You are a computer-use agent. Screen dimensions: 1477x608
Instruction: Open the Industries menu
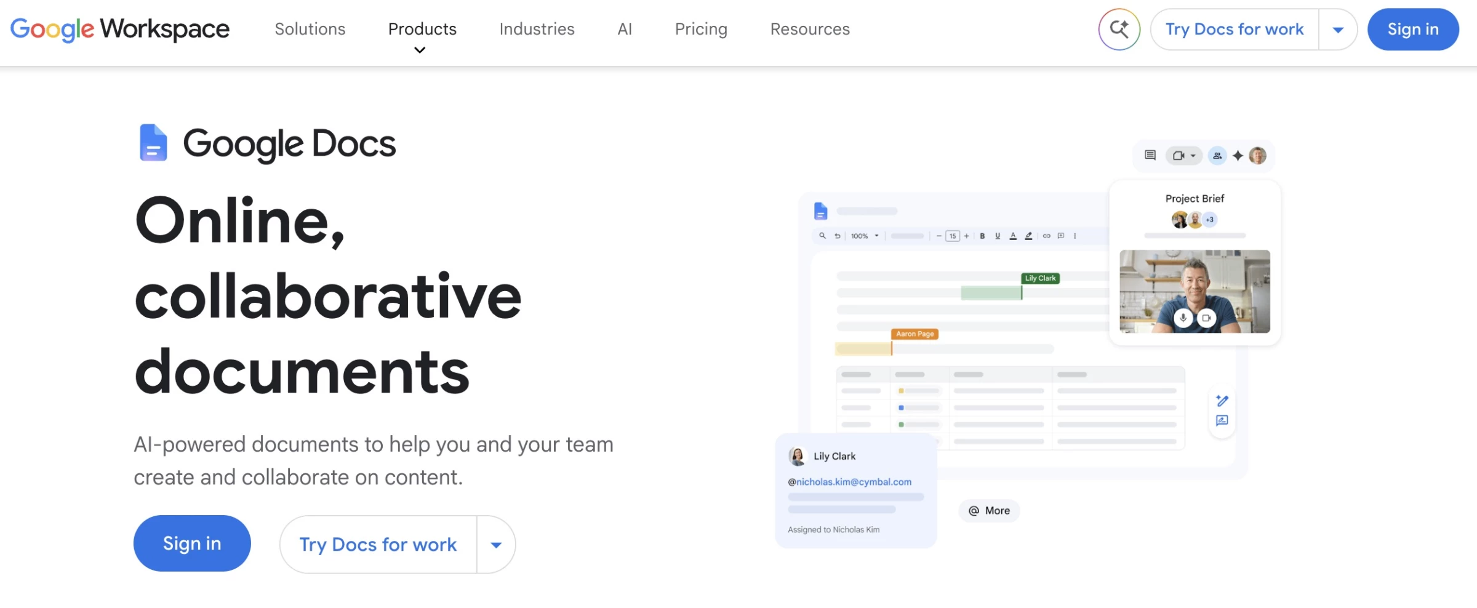point(537,29)
